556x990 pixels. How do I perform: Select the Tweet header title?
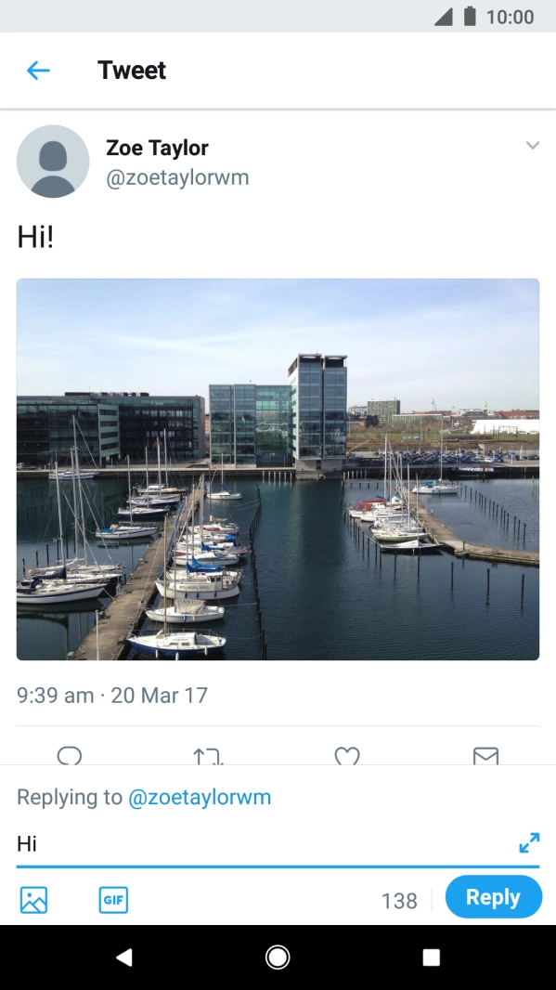pyautogui.click(x=131, y=70)
